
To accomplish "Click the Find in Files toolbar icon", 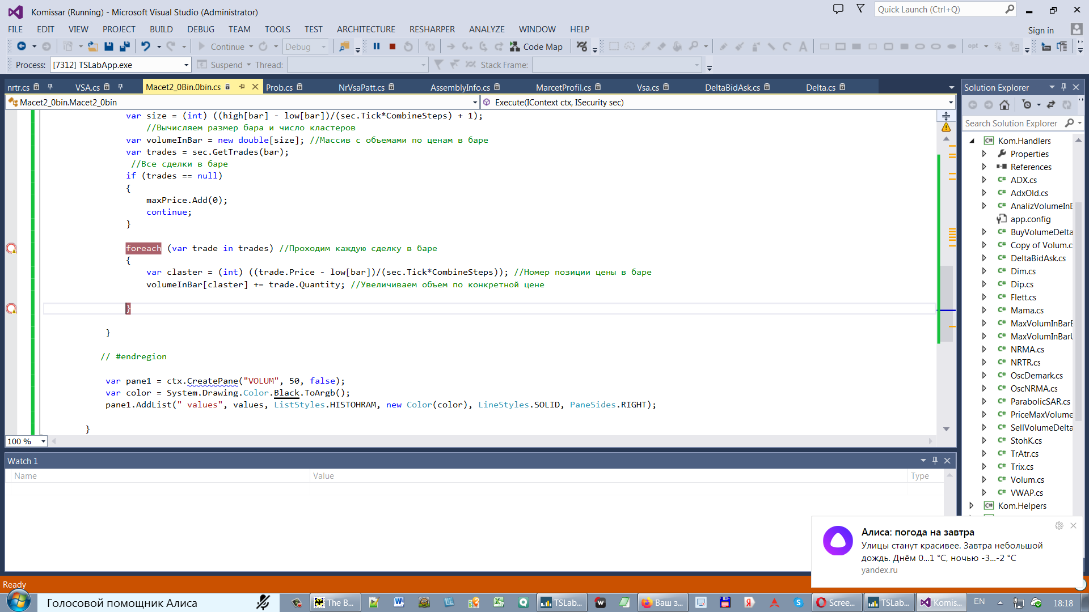I will pos(344,46).
